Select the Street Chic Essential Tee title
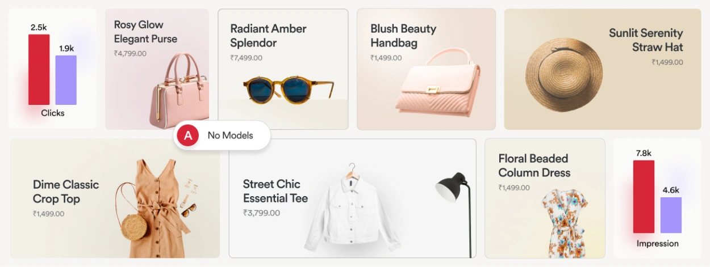Screen dimensions: 710x267 [x=275, y=191]
